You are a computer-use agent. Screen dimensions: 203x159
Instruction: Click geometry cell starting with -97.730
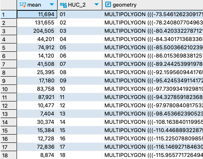click(x=153, y=89)
